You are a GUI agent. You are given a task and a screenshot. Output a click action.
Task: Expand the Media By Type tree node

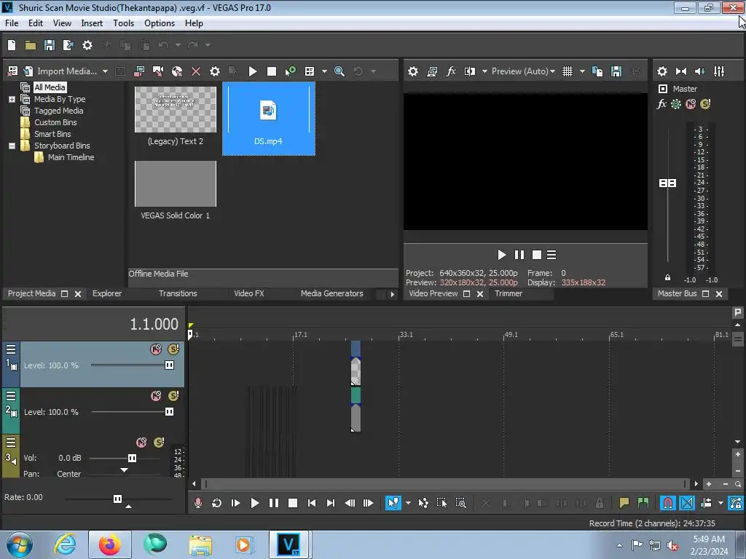[12, 99]
